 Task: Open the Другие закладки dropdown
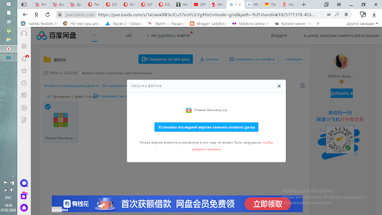pyautogui.click(x=362, y=24)
